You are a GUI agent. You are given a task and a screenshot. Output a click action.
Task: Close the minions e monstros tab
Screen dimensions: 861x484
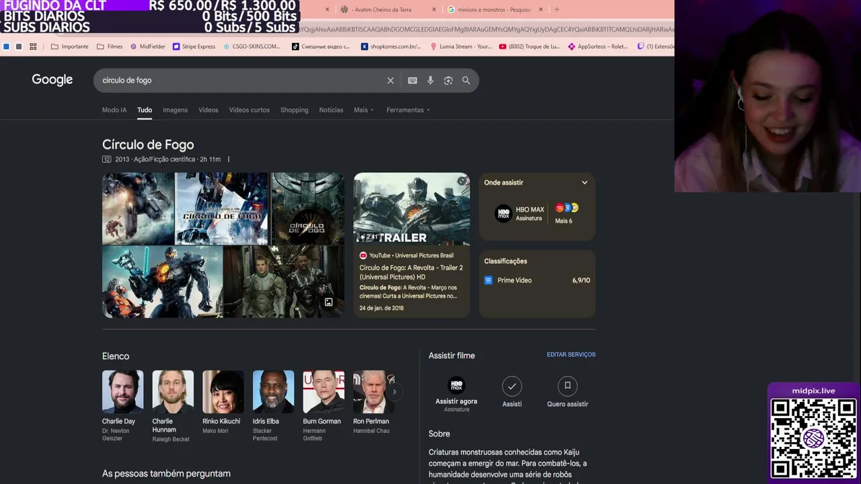[540, 9]
